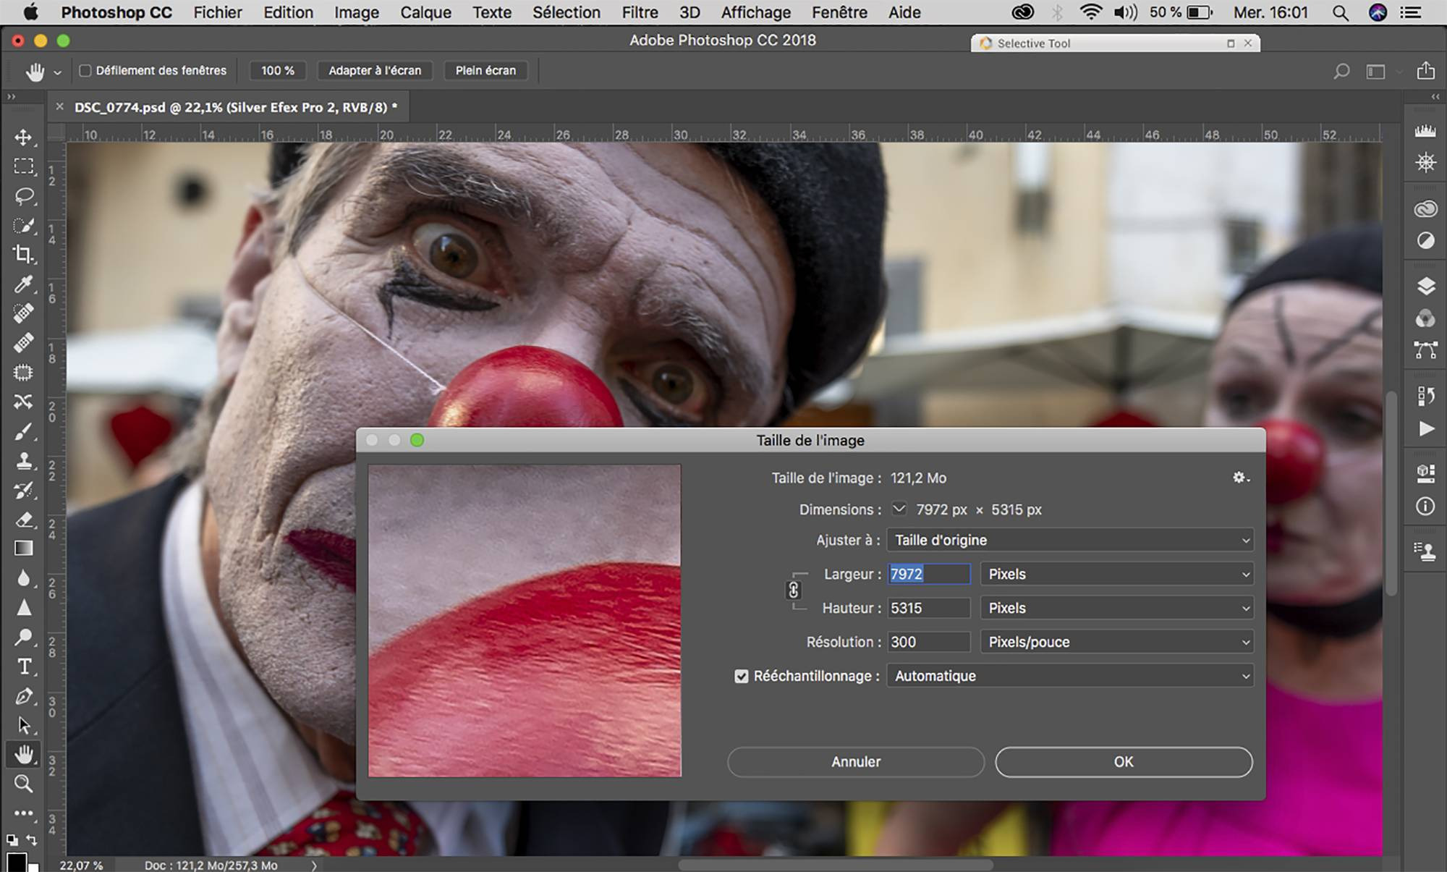Click the Plein écran button
Image resolution: width=1447 pixels, height=872 pixels.
[485, 70]
